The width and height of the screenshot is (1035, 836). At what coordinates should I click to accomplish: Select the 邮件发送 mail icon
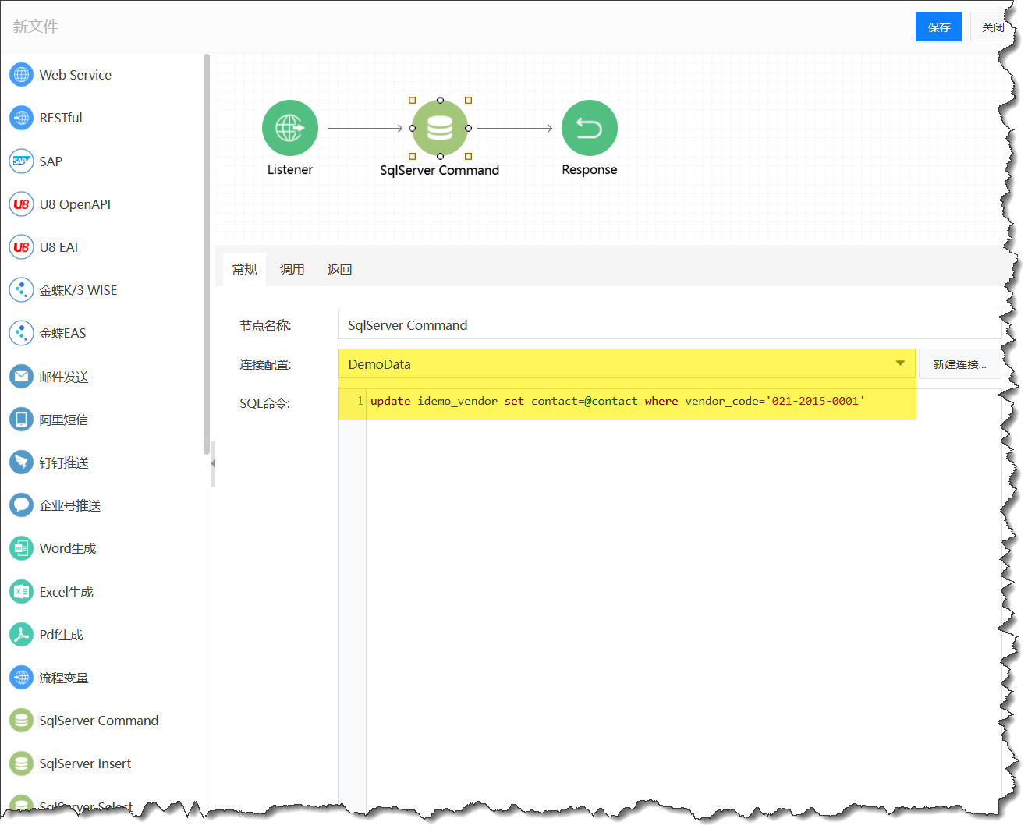[21, 377]
